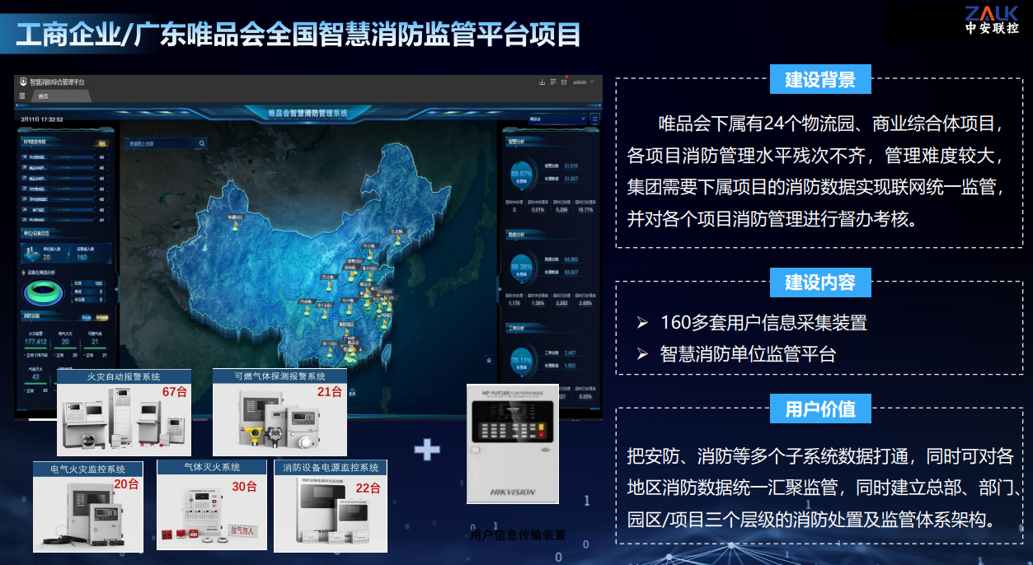The image size is (1033, 565).
Task: Click the shield logo of 智慧消防综合管理平台
Action: (24, 82)
